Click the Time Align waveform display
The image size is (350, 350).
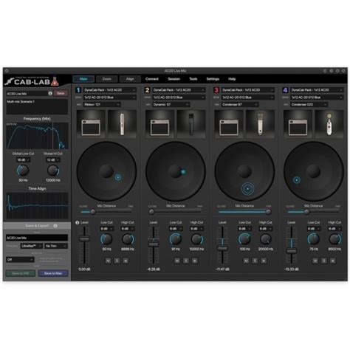point(37,205)
